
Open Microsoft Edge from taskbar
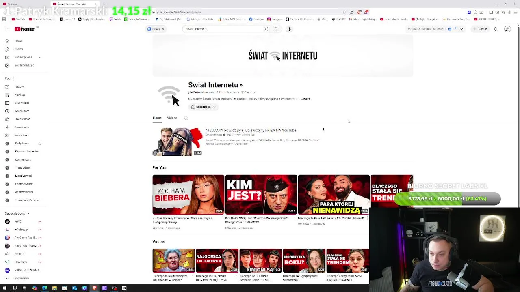click(x=45, y=288)
